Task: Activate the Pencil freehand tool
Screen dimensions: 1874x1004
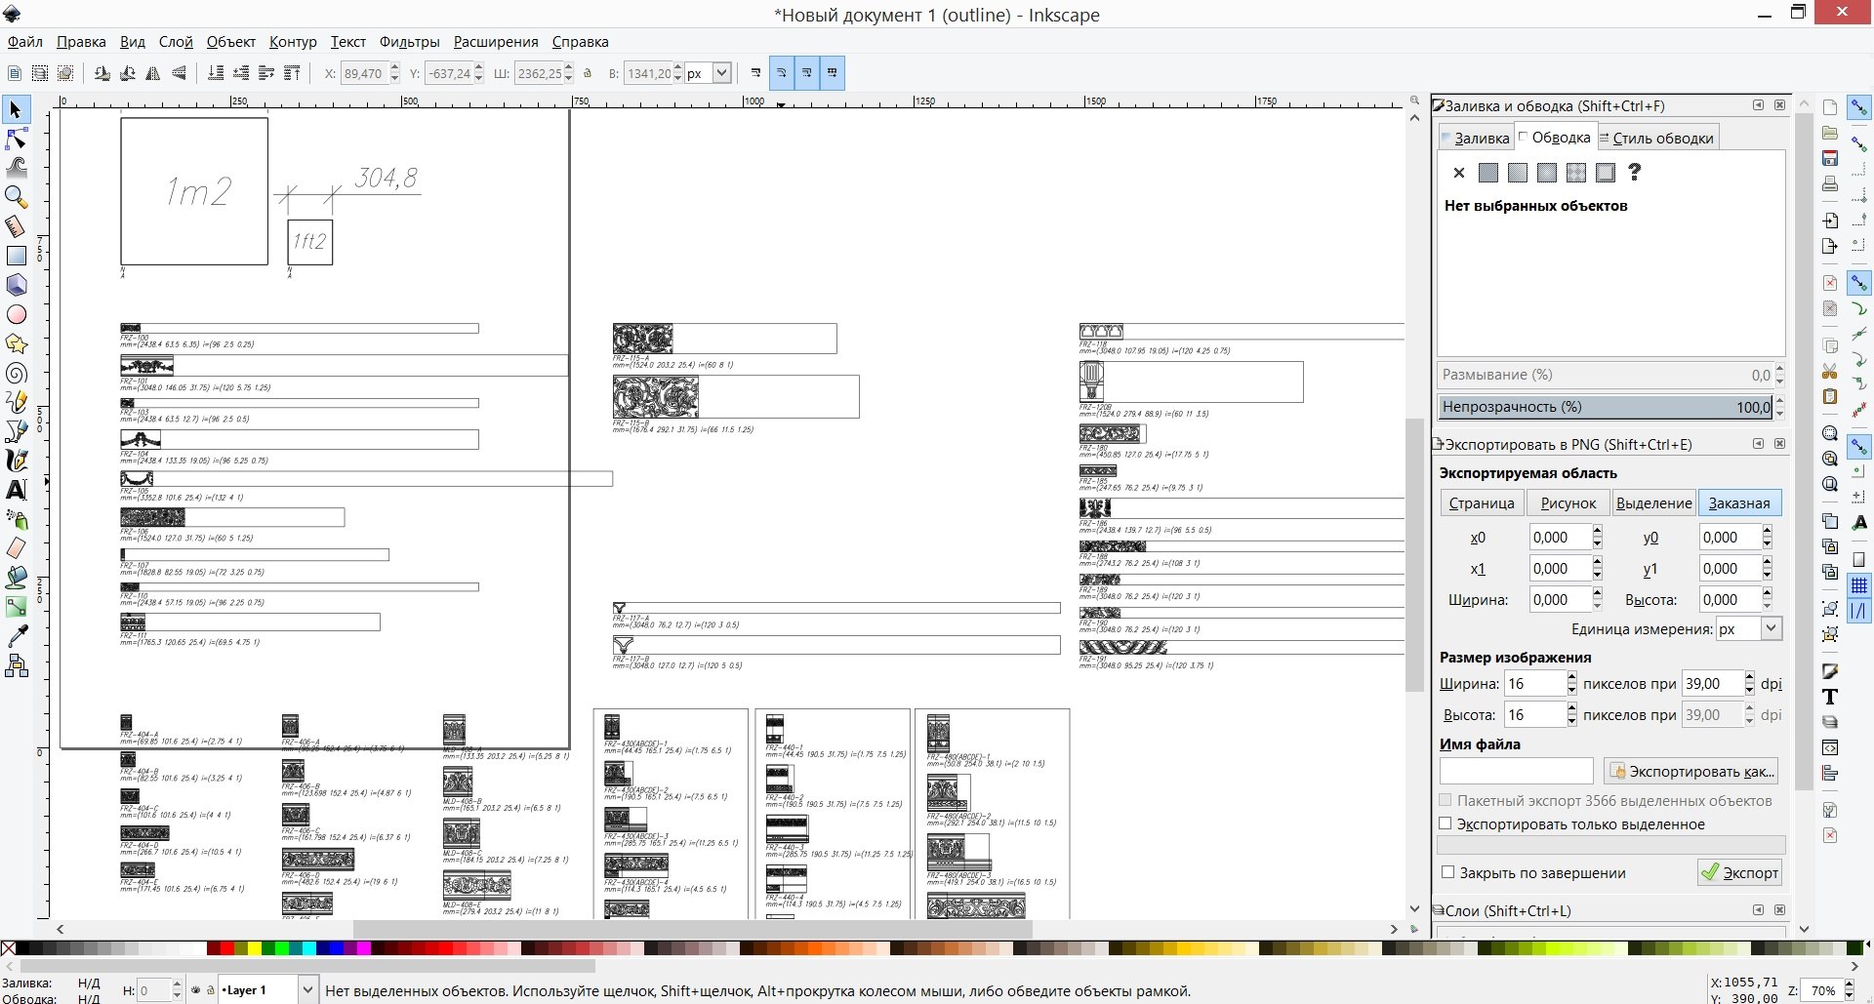Action: 16,402
